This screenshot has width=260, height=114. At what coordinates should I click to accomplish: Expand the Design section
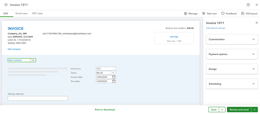(232, 69)
